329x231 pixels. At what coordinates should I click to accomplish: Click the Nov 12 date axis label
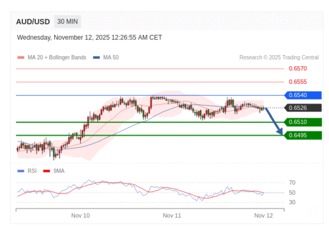coord(263,216)
